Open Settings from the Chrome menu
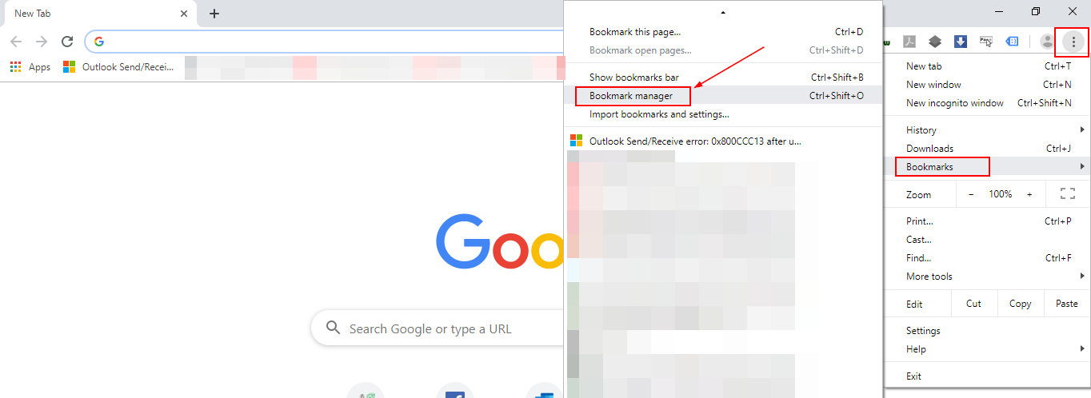 tap(987, 331)
